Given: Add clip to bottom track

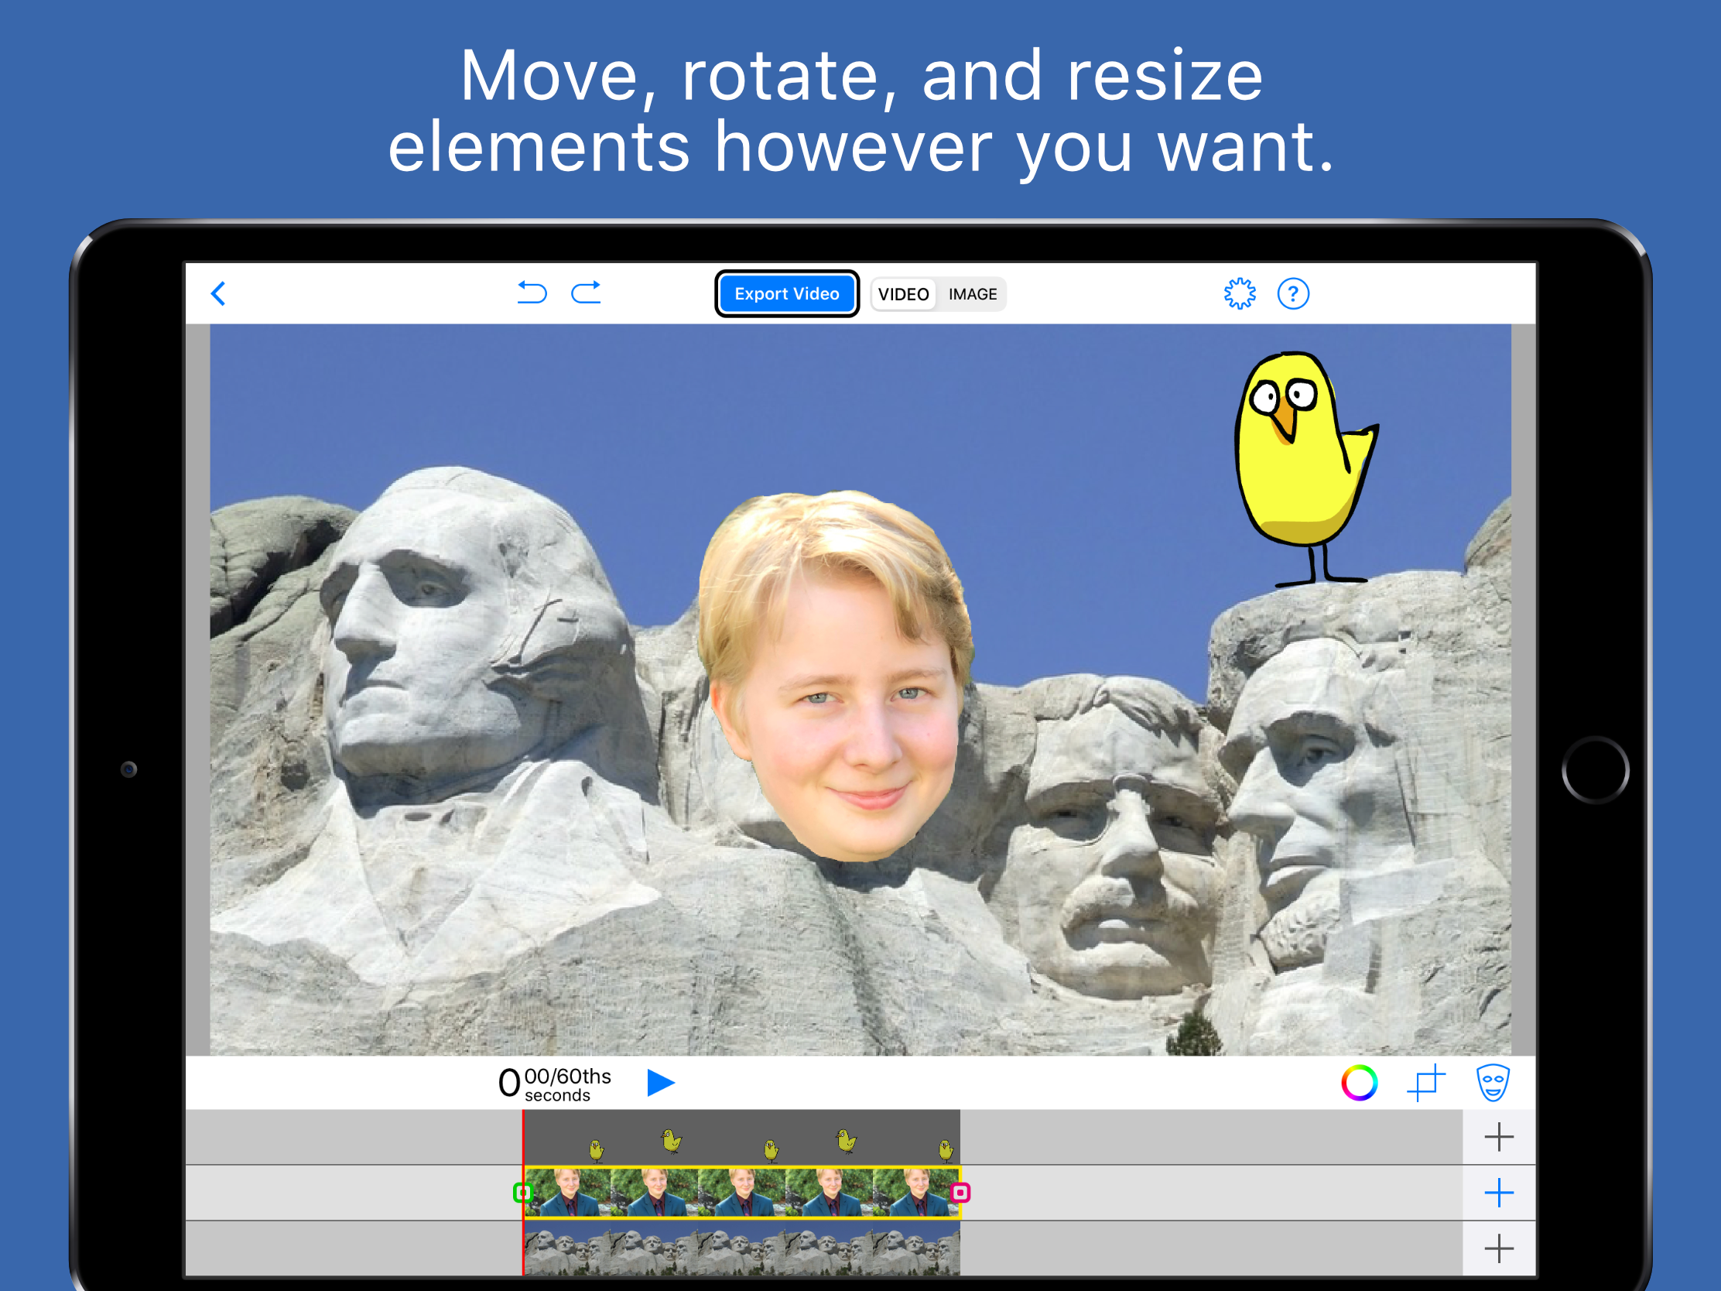Looking at the screenshot, I should tap(1498, 1249).
